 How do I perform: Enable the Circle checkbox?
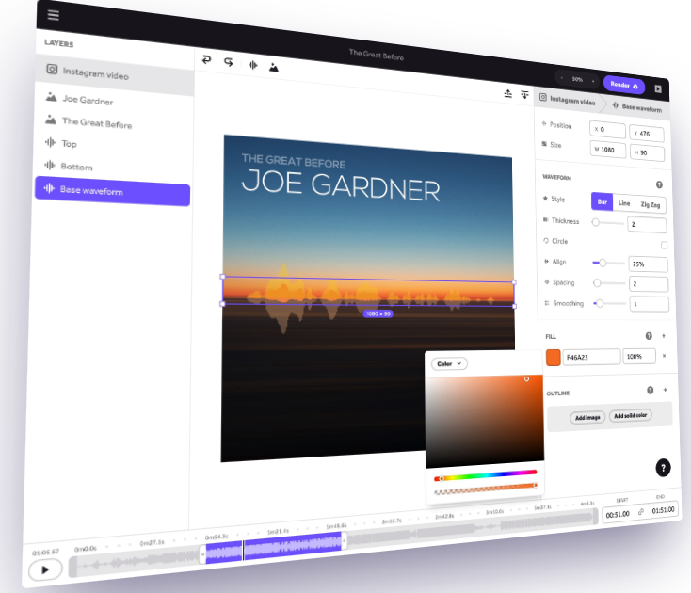point(664,245)
